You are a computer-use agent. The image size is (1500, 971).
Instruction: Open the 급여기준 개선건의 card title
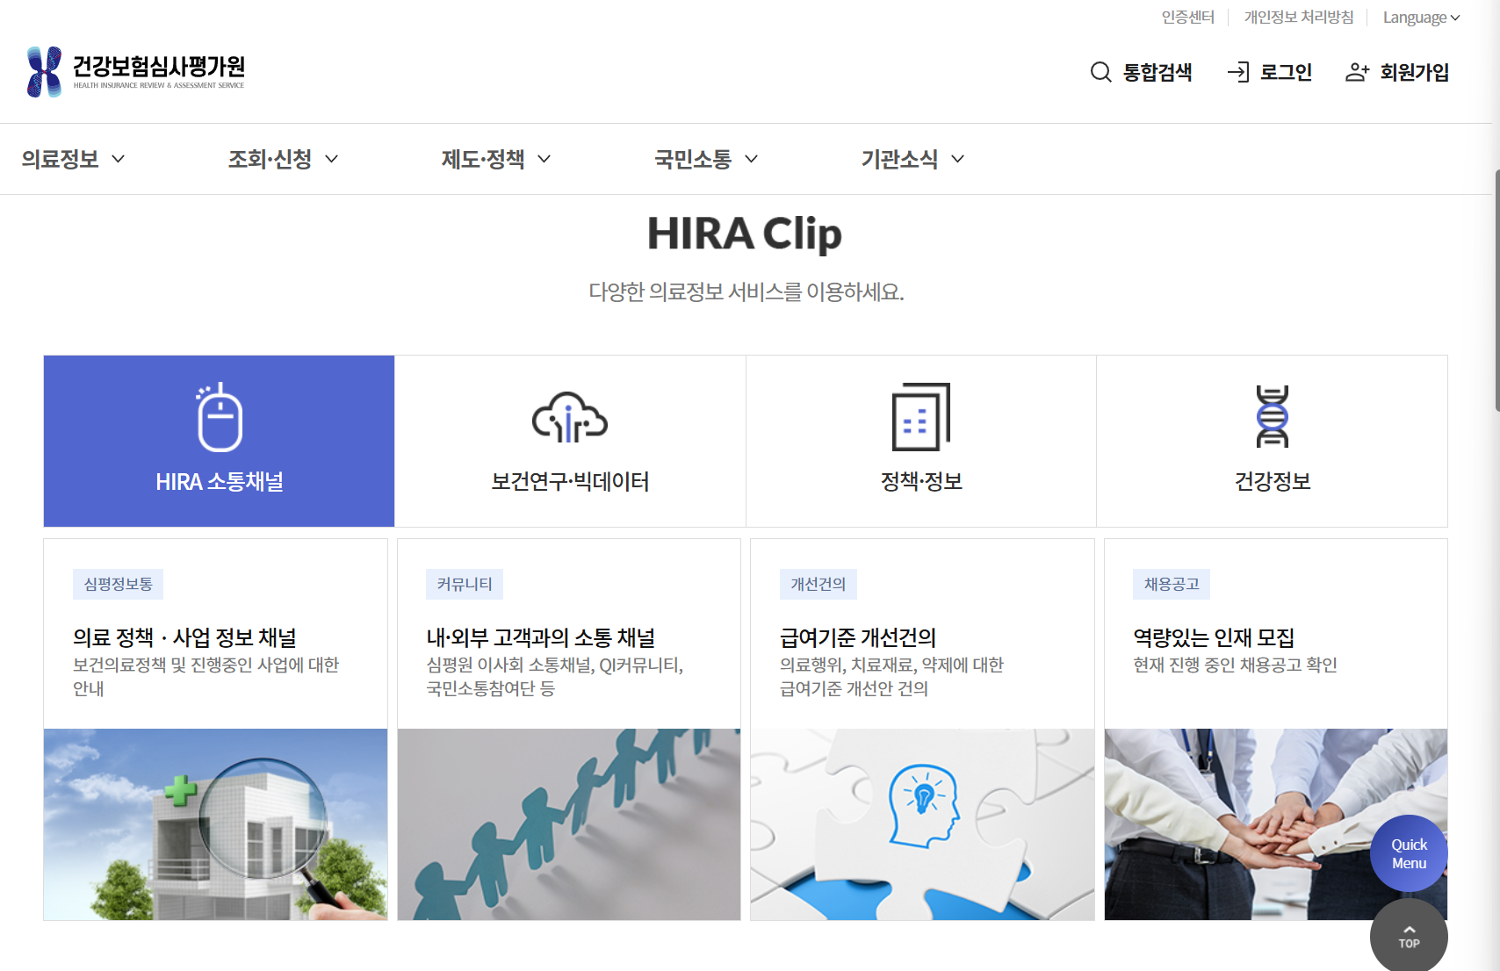(858, 637)
